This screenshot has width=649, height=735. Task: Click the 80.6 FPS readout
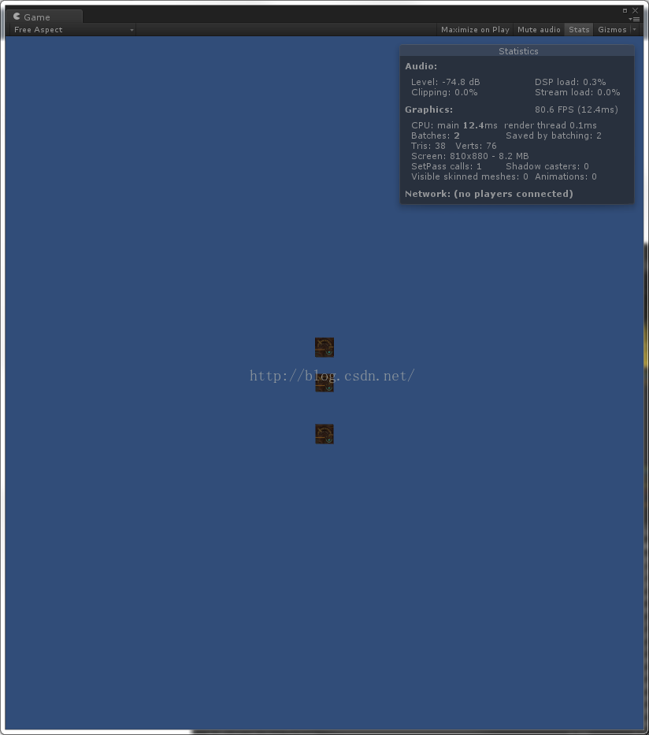click(576, 110)
